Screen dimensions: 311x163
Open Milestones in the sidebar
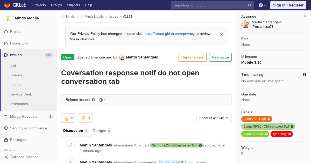point(19,104)
